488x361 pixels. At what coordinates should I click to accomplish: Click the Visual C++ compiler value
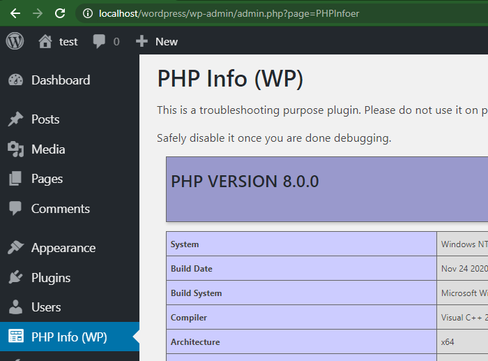pos(464,318)
